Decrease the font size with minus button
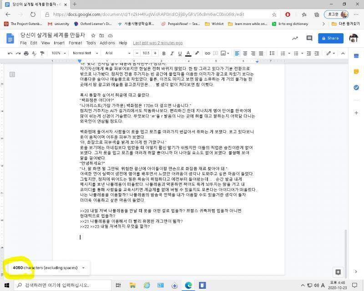This screenshot has width=364, height=291. click(137, 53)
